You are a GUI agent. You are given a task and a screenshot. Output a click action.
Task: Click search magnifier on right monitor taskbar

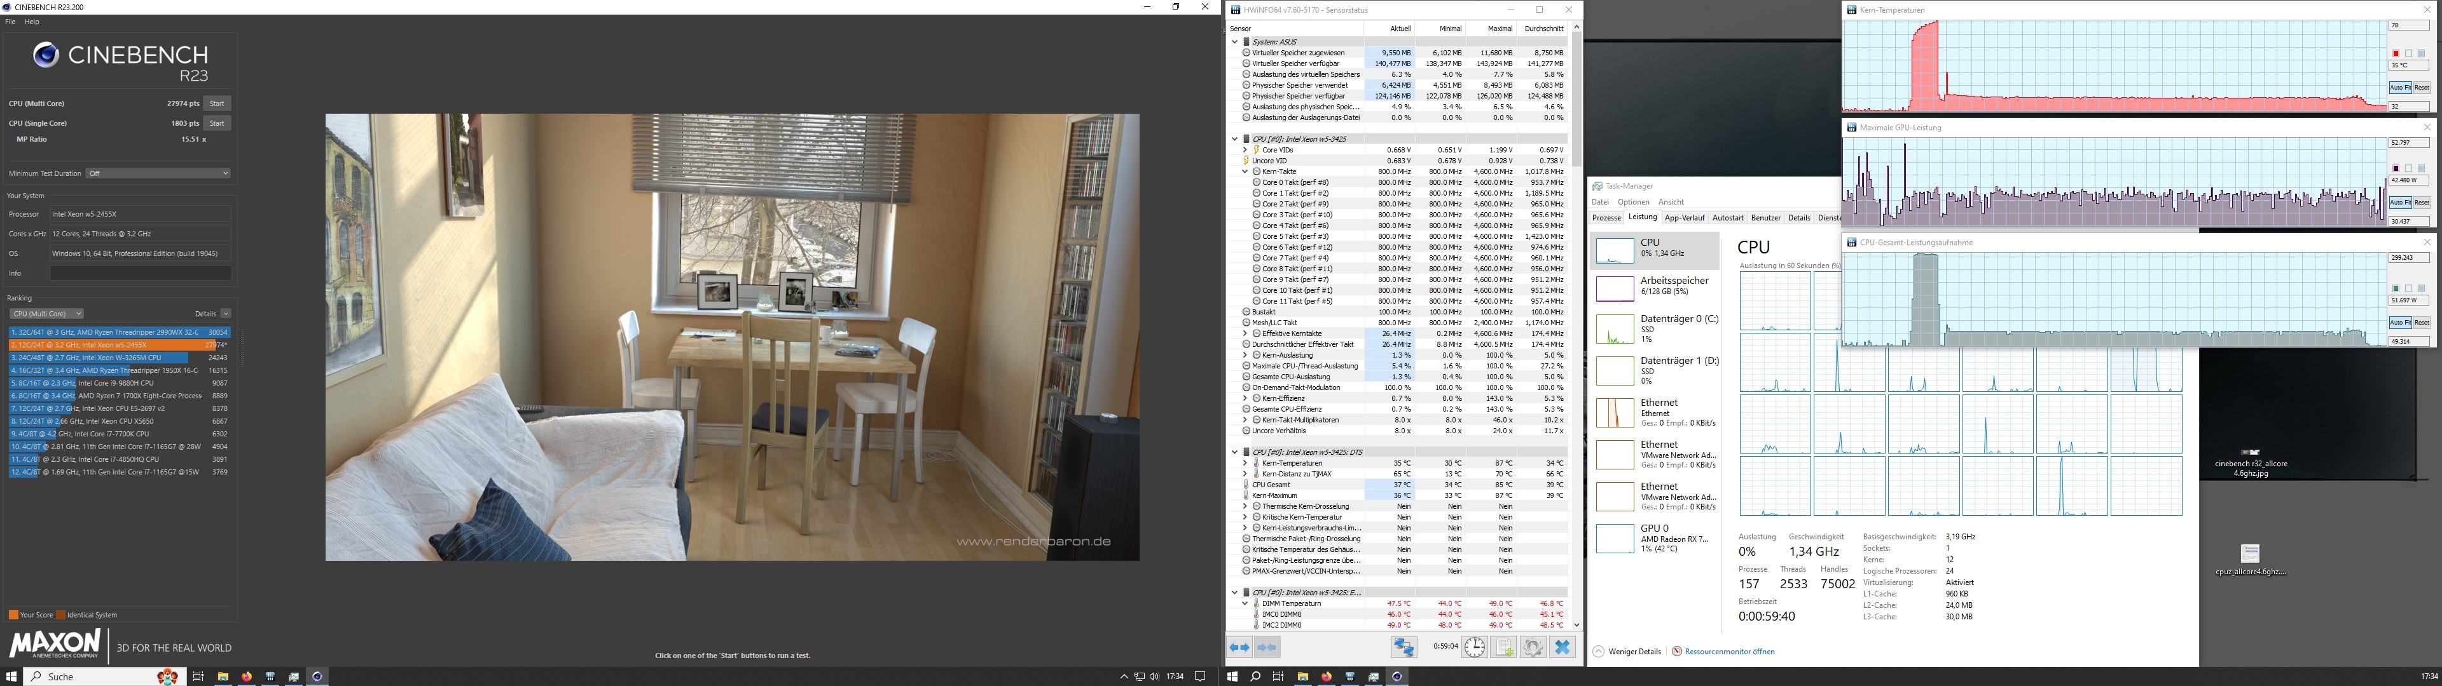[x=1255, y=676]
